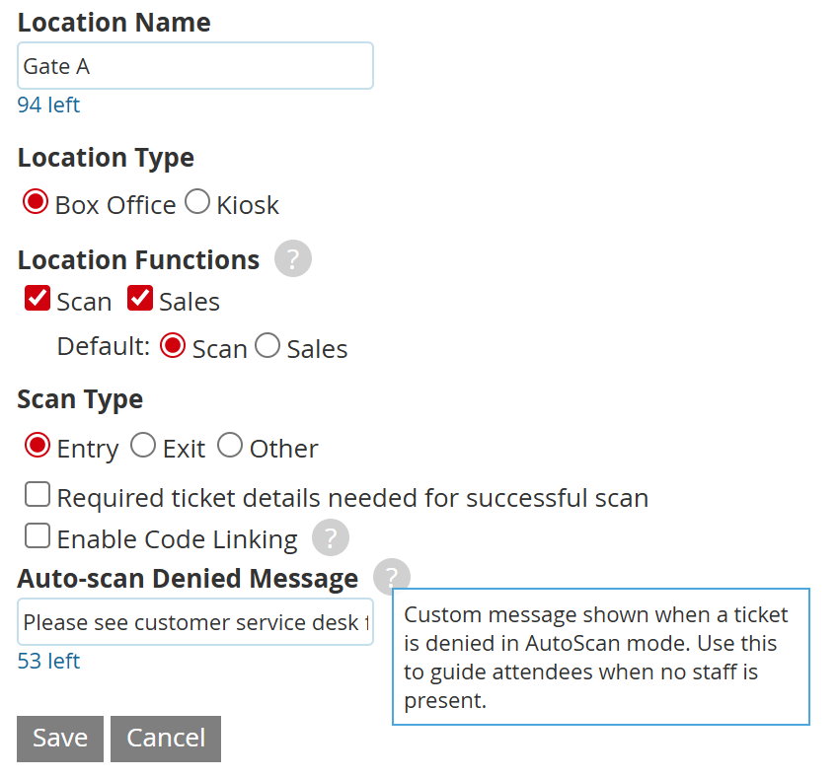Click the "94 left" character counter
Image resolution: width=838 pixels, height=778 pixels.
(48, 105)
